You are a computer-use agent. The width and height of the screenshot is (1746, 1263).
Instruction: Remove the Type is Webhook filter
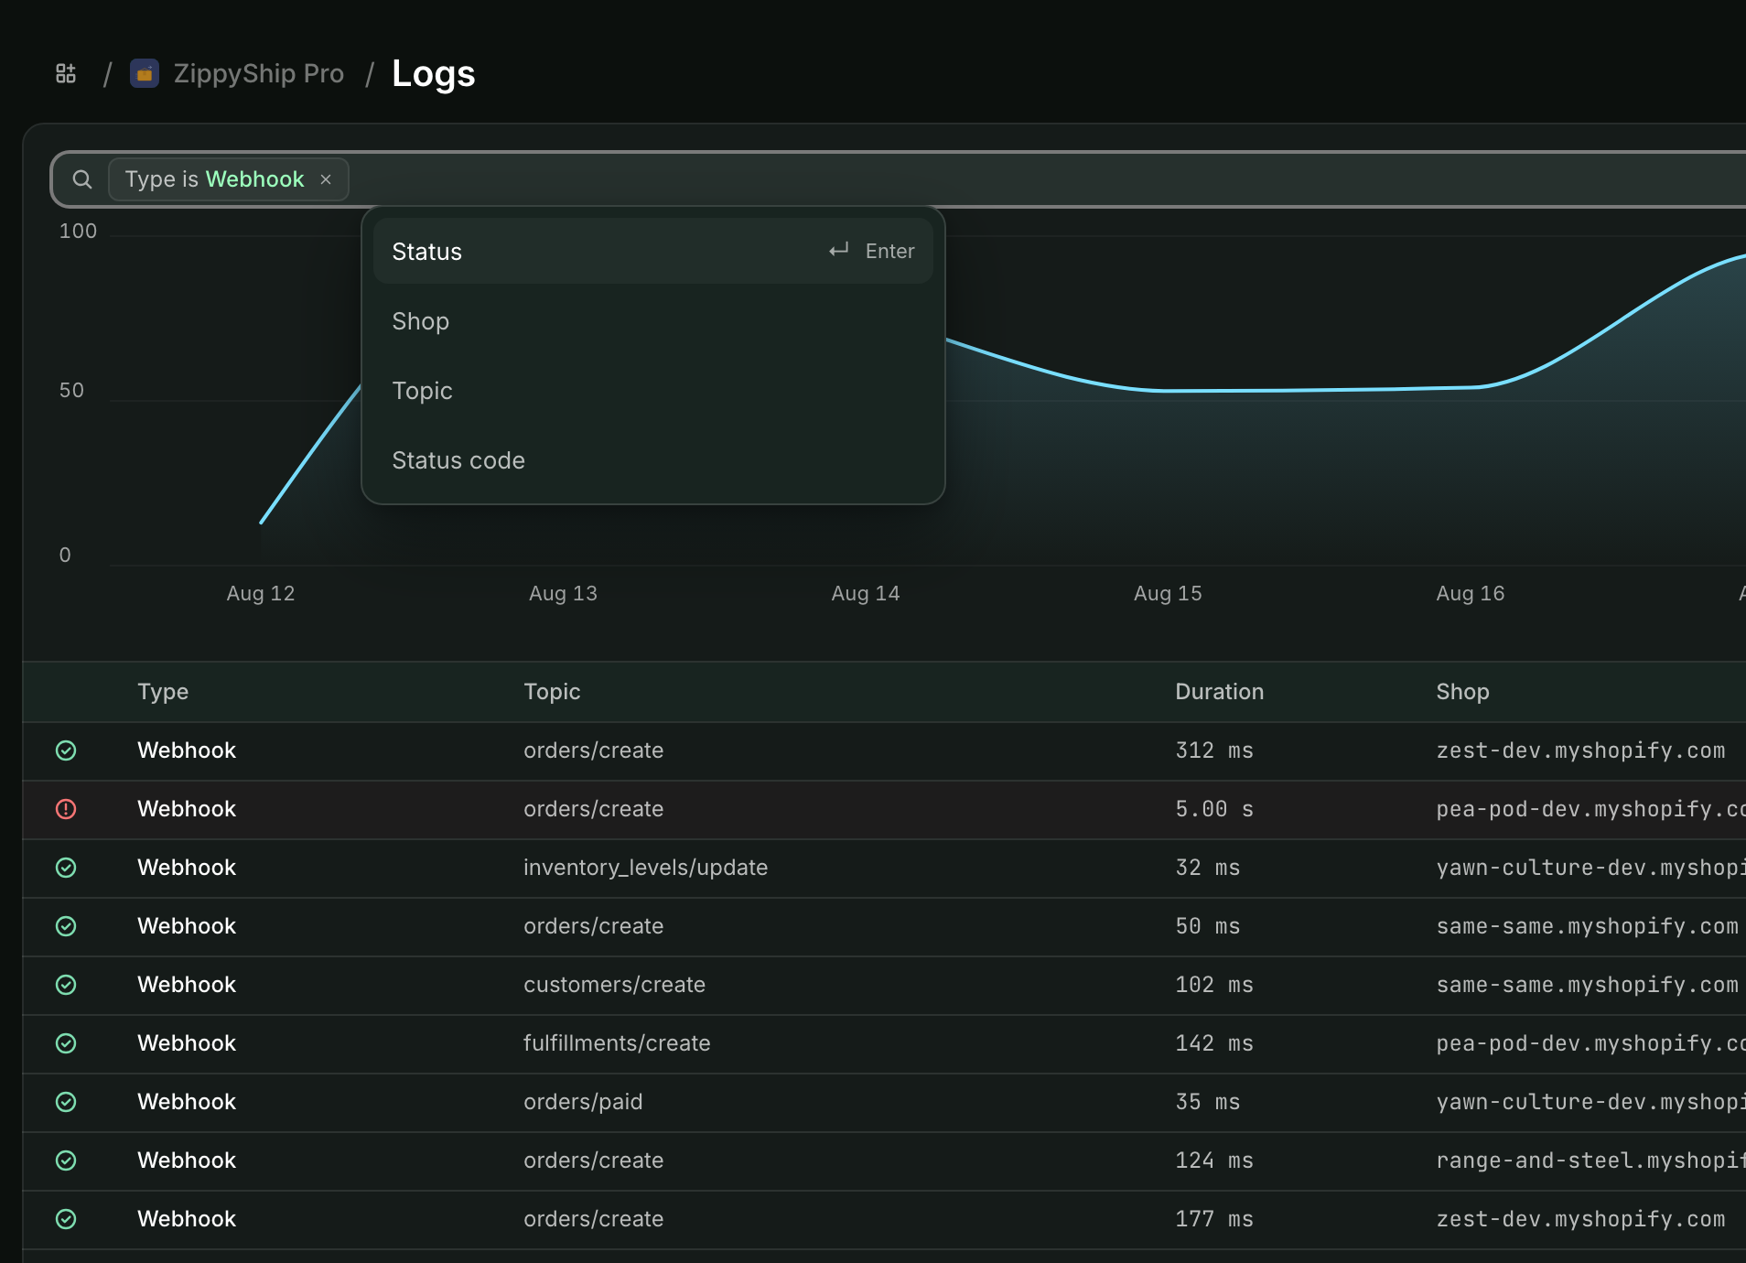[326, 179]
